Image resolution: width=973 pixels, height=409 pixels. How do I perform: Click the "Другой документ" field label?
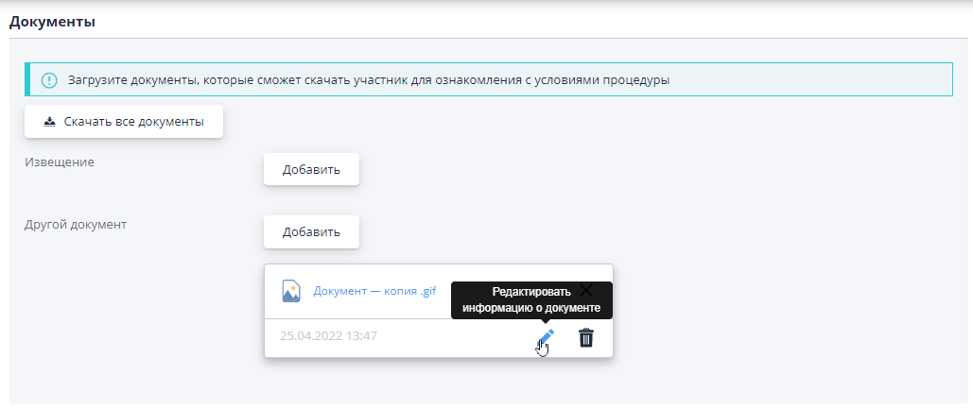coord(76,225)
